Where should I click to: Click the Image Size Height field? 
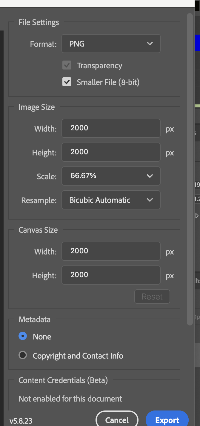coord(111,152)
